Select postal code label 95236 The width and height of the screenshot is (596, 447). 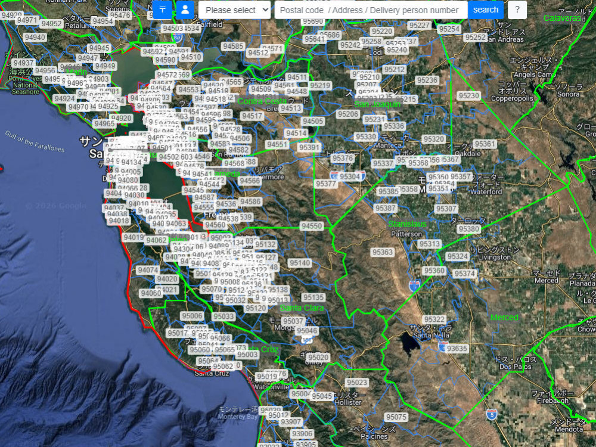click(427, 80)
